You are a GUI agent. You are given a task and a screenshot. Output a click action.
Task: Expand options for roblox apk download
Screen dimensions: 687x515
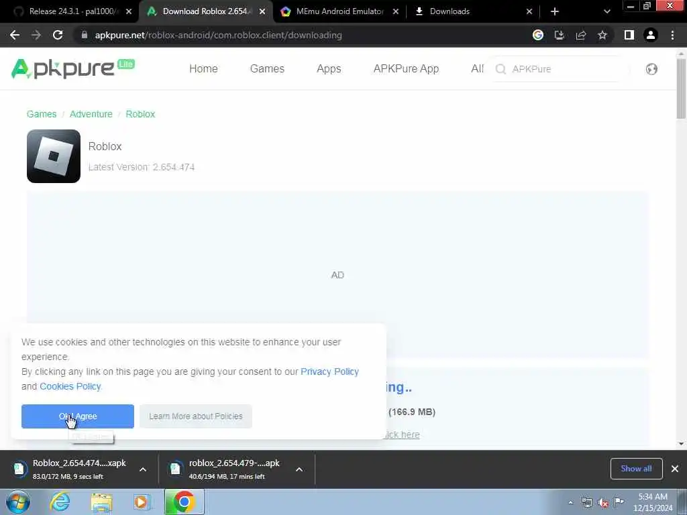[299, 469]
